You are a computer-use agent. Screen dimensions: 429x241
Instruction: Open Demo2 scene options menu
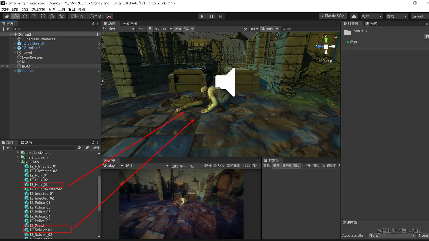tap(98, 34)
